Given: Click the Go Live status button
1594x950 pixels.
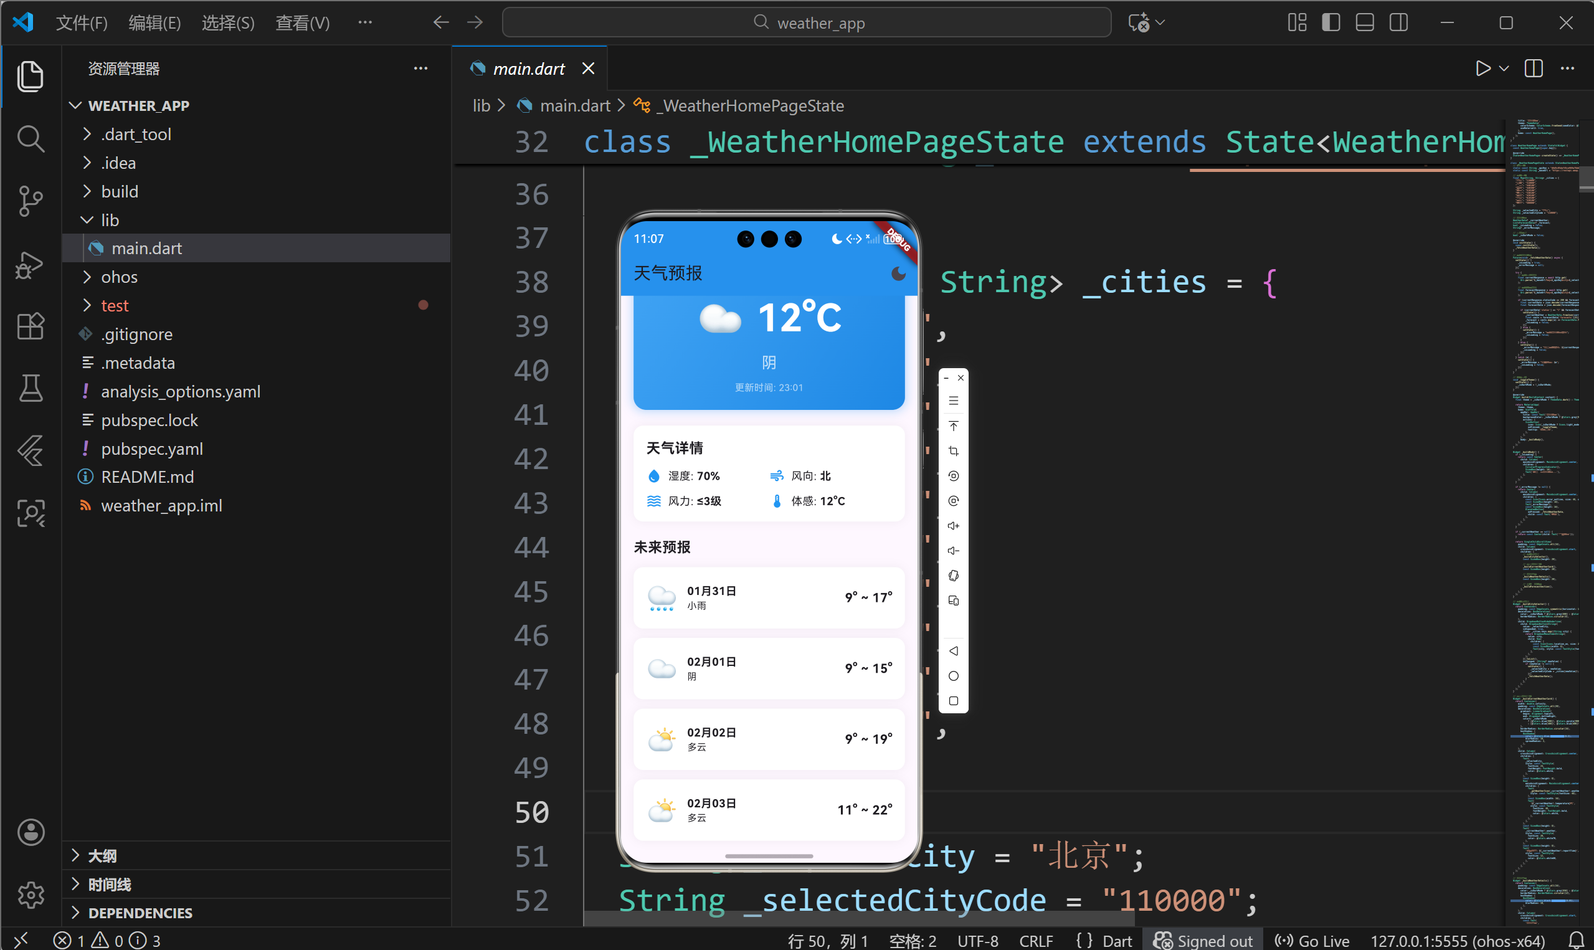Looking at the screenshot, I should 1312,941.
